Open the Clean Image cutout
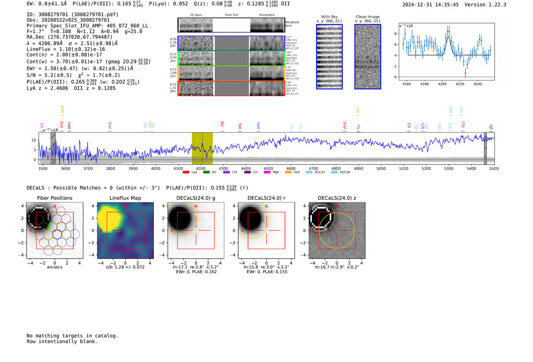The height and width of the screenshot is (362, 533). [x=368, y=57]
